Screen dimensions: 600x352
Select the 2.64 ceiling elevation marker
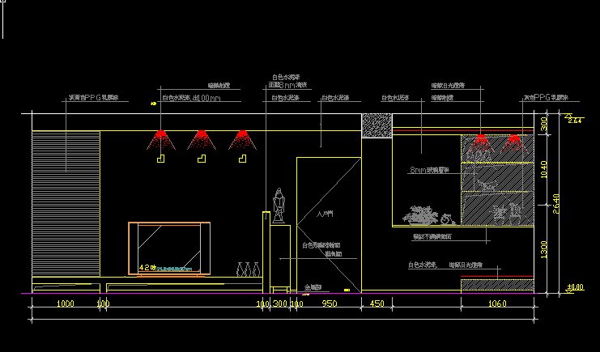click(576, 121)
